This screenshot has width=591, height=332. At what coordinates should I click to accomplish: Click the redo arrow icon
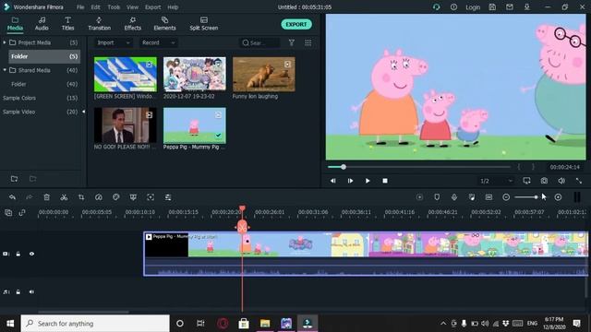[29, 197]
